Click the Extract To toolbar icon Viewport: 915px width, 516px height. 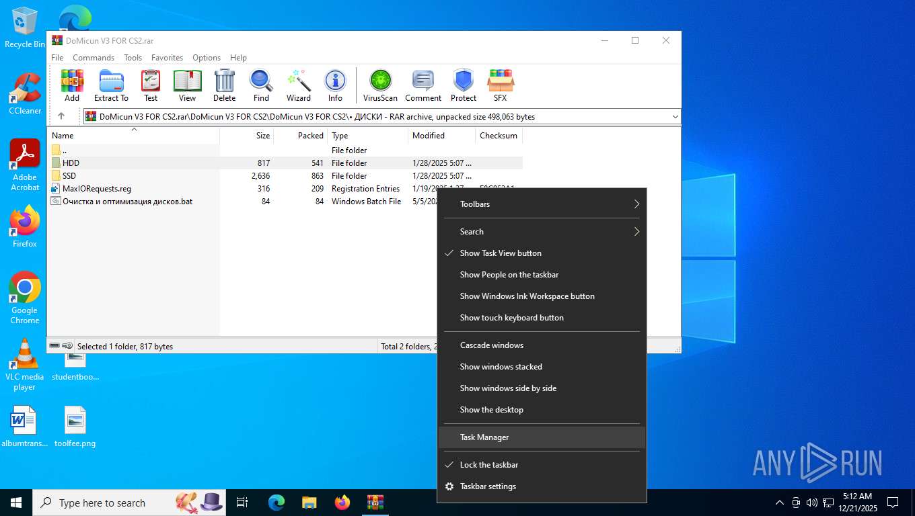(111, 85)
